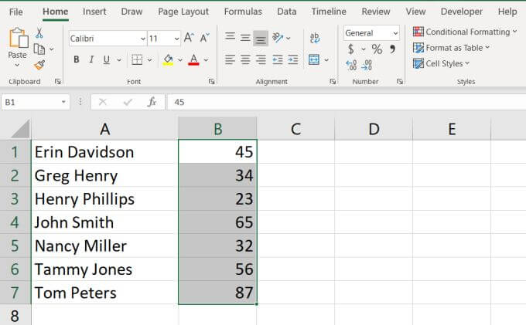This screenshot has height=325, width=526.
Task: Open Conditional Formatting menu
Action: point(465,32)
